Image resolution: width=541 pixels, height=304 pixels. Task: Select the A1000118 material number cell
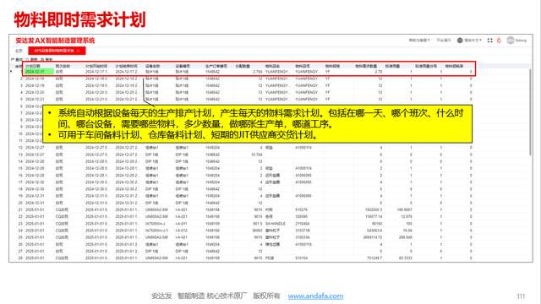303,244
